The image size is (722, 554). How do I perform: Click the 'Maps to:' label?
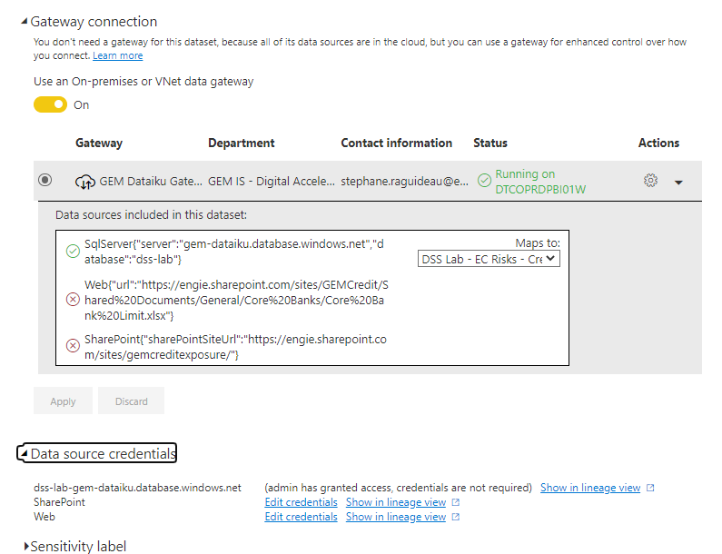coord(538,243)
